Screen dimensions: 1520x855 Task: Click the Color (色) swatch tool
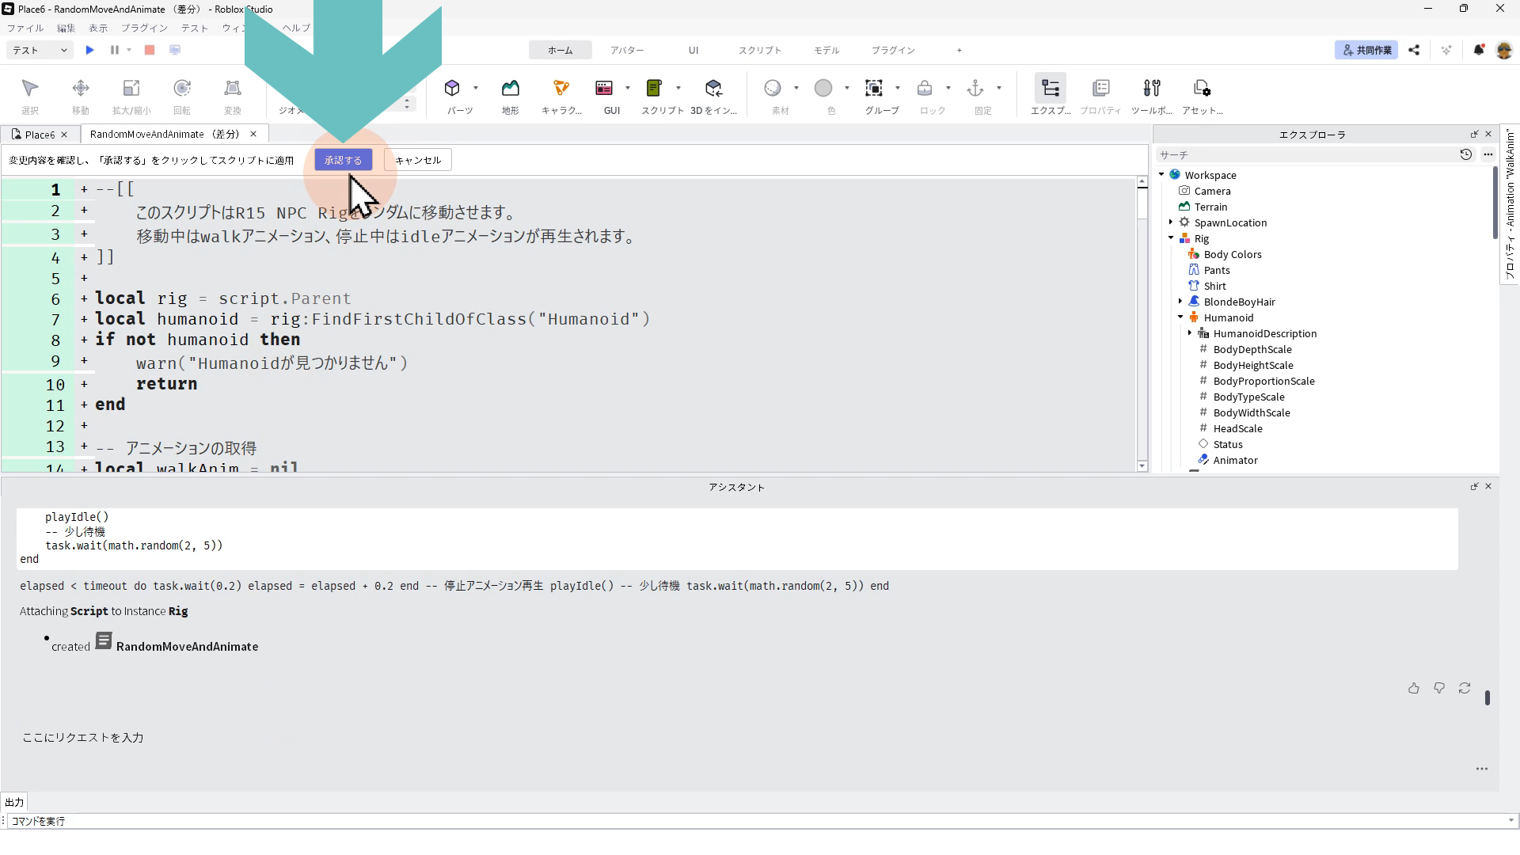pos(823,89)
